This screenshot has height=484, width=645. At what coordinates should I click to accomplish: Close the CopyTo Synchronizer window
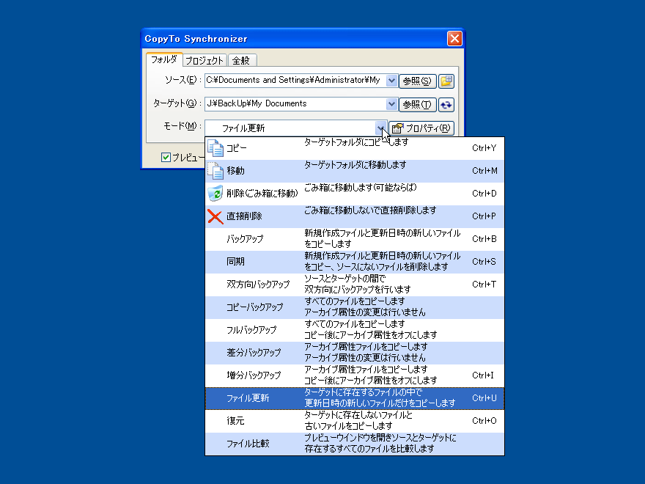[454, 39]
